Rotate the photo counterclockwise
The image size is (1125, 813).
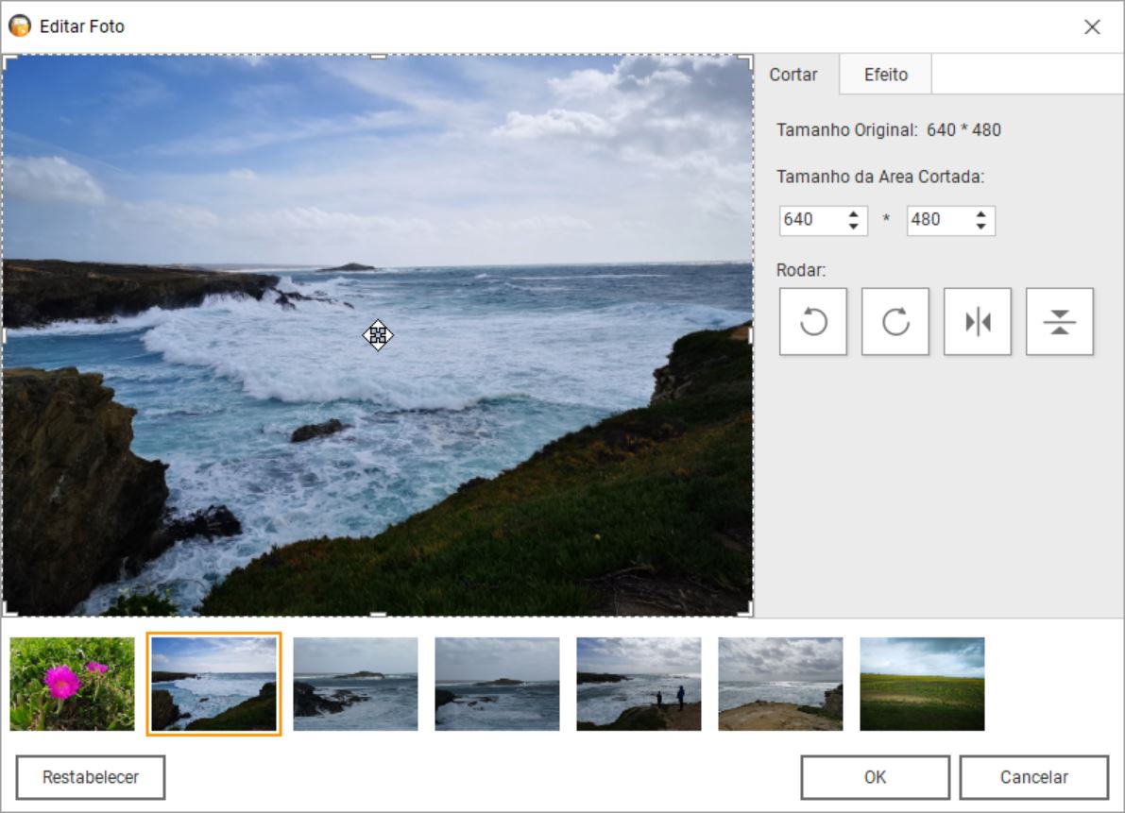pos(812,322)
